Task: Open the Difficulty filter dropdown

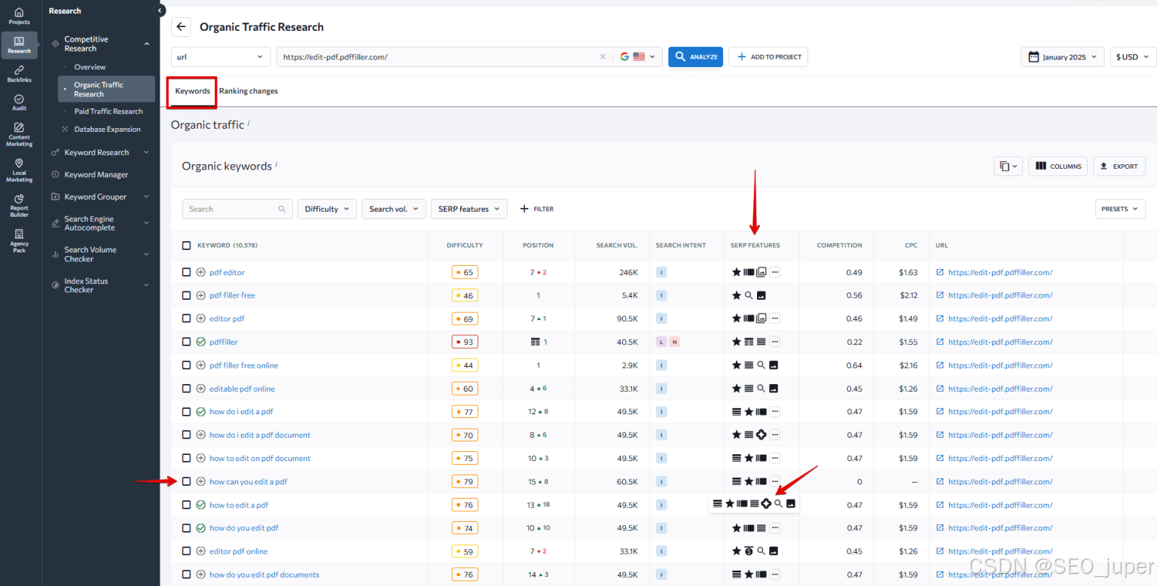Action: click(x=327, y=209)
